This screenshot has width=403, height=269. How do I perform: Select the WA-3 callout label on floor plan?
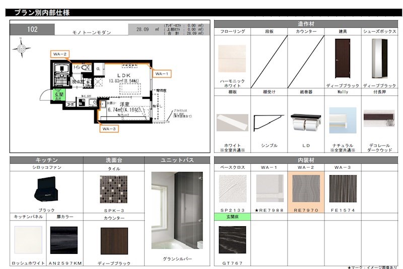pyautogui.click(x=109, y=129)
